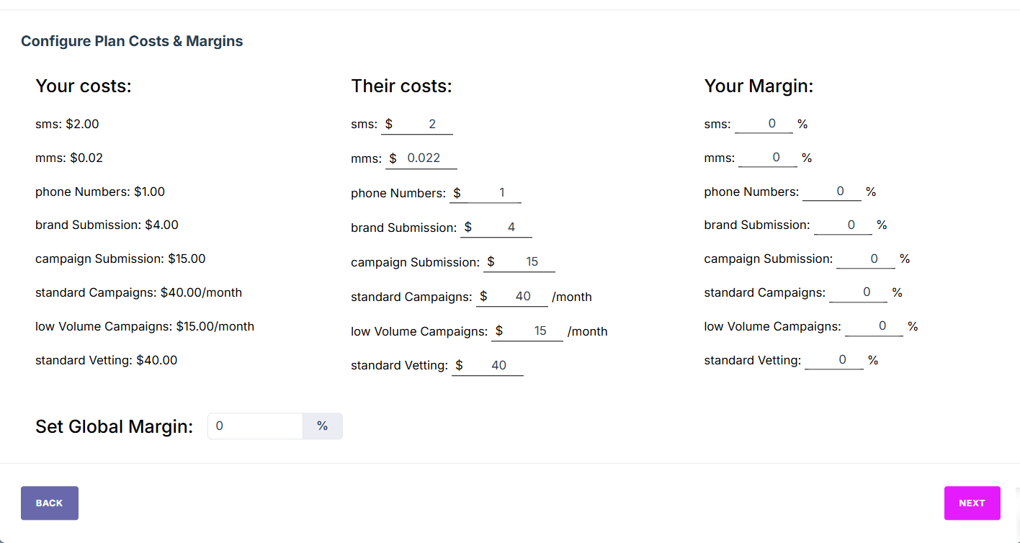Select the mms margin percent input

[768, 158]
